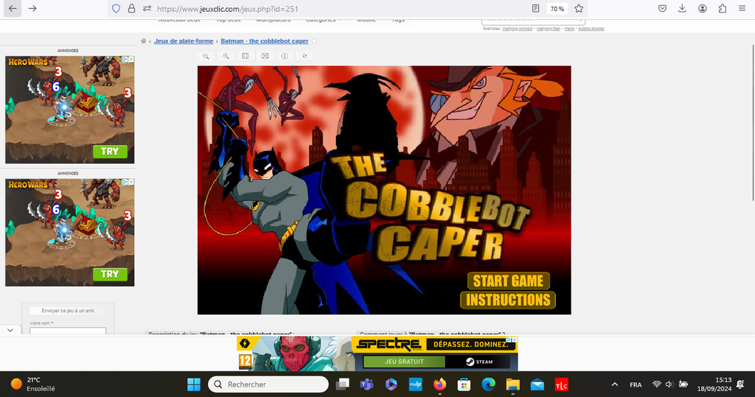Click the page vertical scrollbar
755x397 pixels.
pos(753,123)
